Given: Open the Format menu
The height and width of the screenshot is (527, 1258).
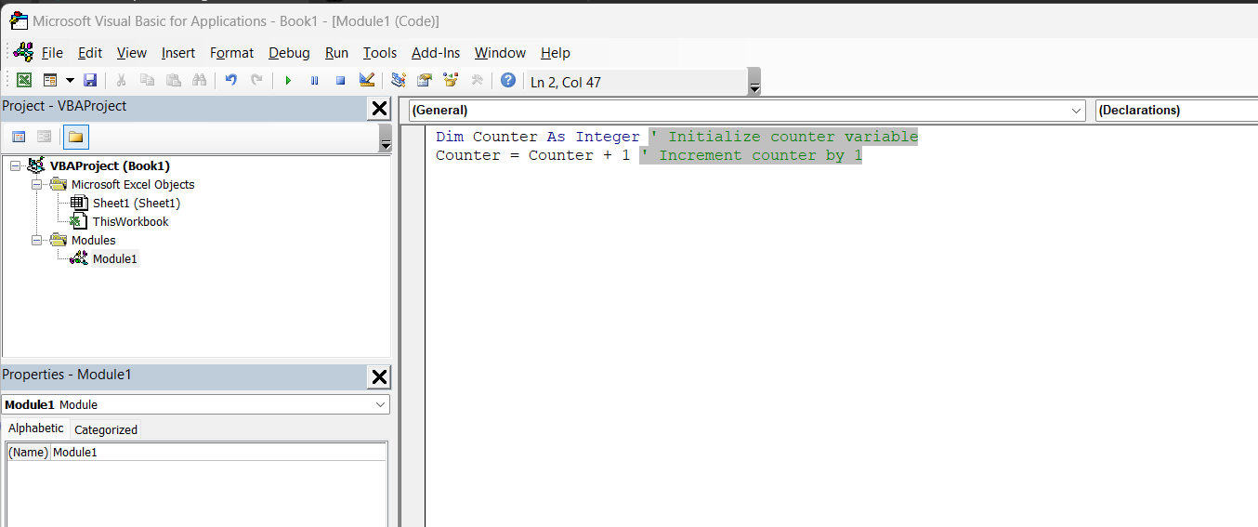Looking at the screenshot, I should click(231, 53).
